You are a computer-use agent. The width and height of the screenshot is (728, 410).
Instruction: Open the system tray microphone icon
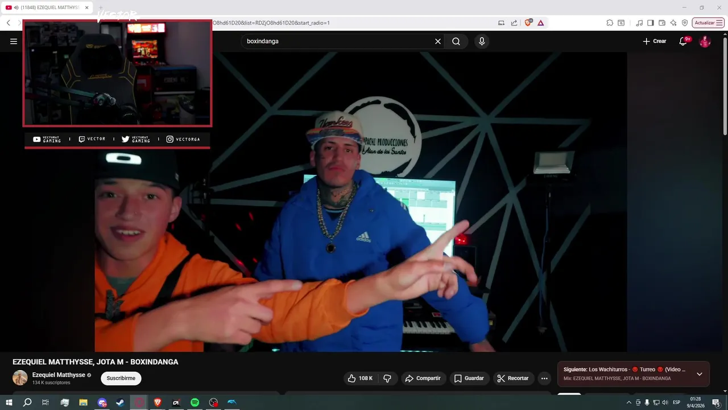[x=647, y=403]
